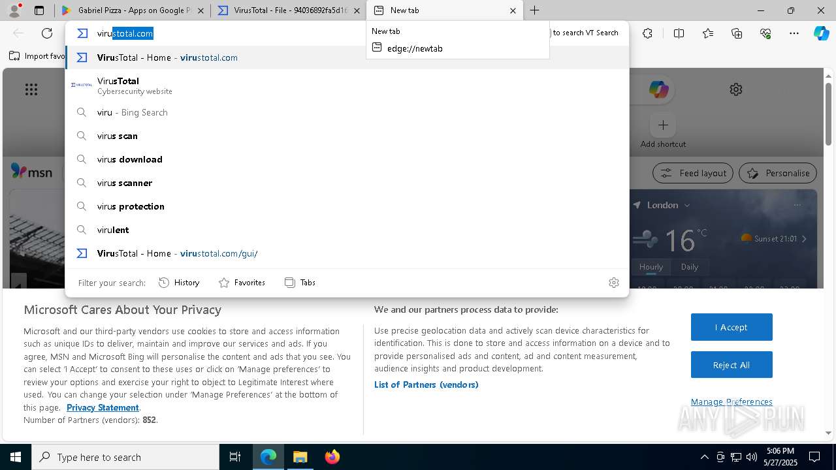This screenshot has height=470, width=836.
Task: Select VirusTotal Home virustotal.com suggestion
Action: point(347,57)
